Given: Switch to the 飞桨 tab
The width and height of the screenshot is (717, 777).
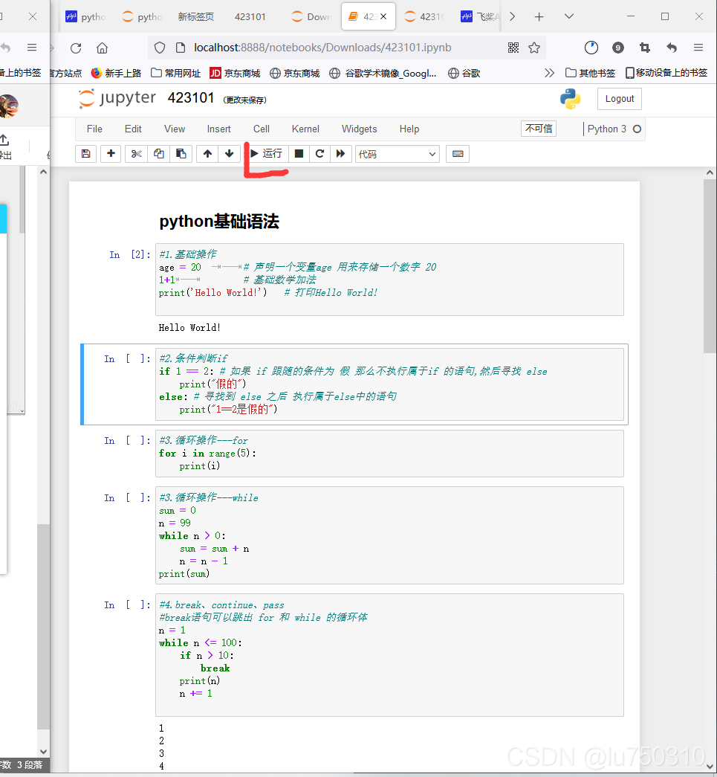Looking at the screenshot, I should (x=480, y=17).
